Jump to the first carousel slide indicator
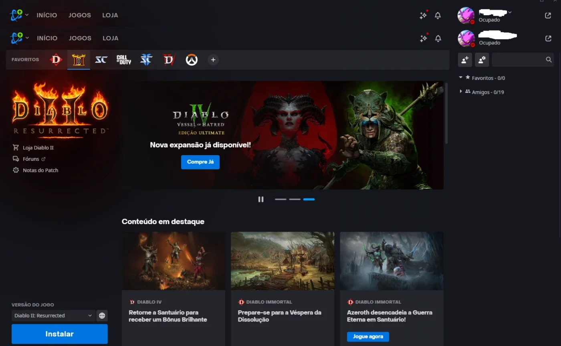Image resolution: width=561 pixels, height=346 pixels. pos(280,199)
